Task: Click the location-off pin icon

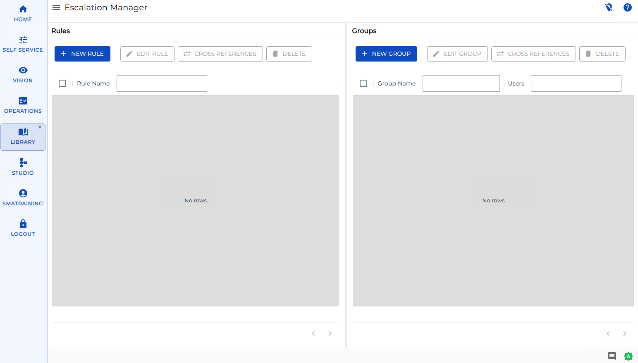Action: (x=609, y=7)
